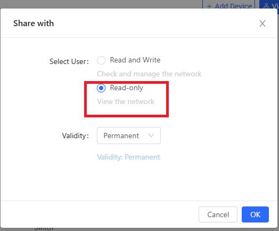279x231 pixels.
Task: Confirm sharing with the OK button
Action: (x=255, y=214)
